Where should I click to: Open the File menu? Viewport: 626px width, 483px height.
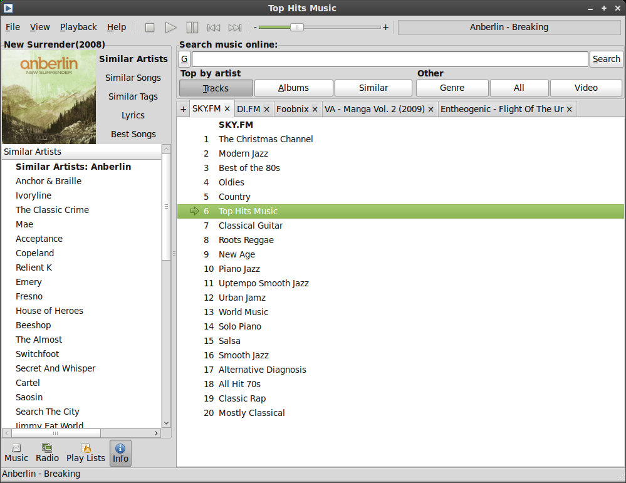click(x=13, y=27)
